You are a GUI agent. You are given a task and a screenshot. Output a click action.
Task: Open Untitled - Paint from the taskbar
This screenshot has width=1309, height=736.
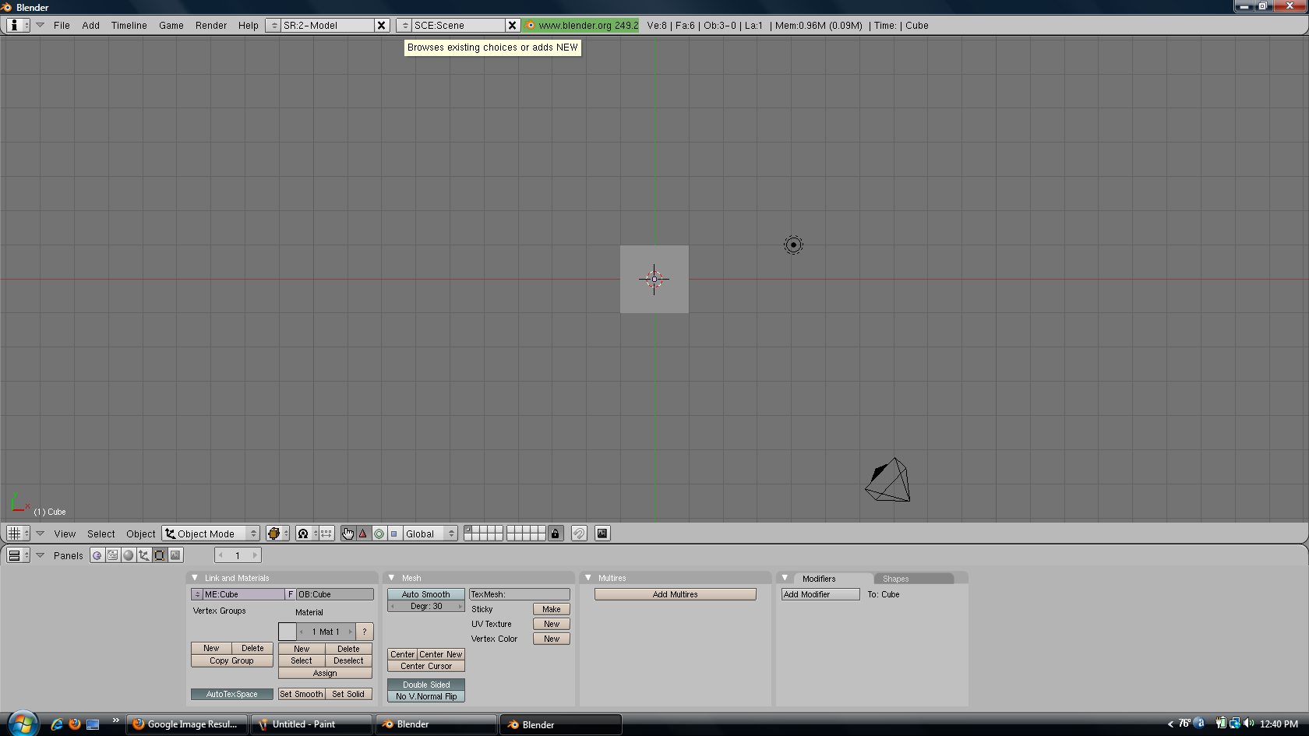coord(311,724)
